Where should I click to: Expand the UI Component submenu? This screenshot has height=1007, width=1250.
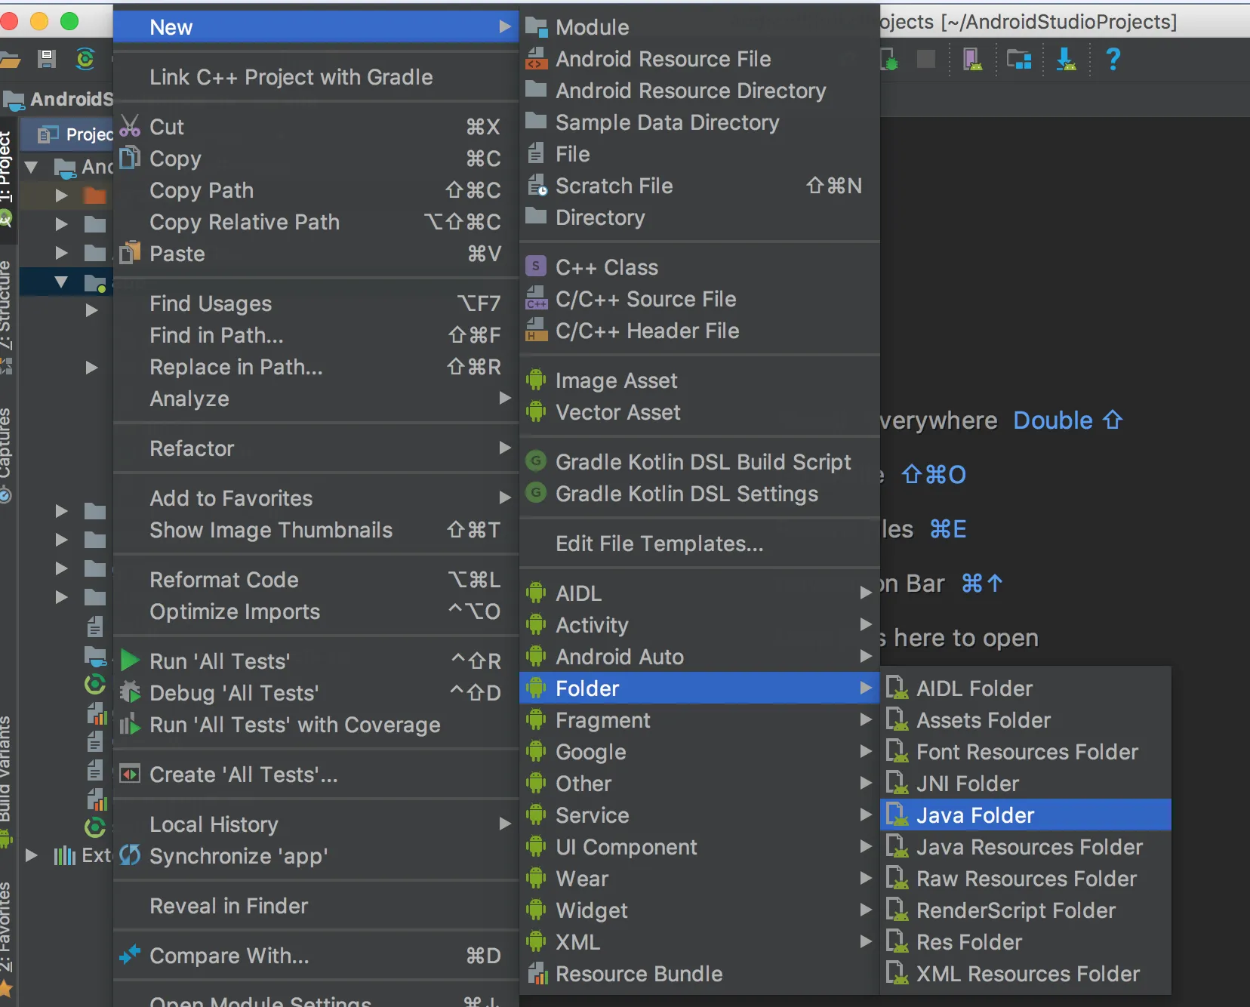700,847
